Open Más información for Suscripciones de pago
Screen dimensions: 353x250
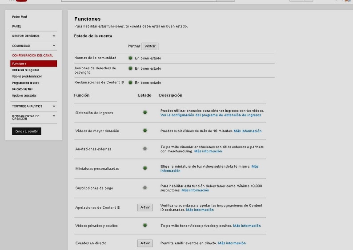[195, 190]
